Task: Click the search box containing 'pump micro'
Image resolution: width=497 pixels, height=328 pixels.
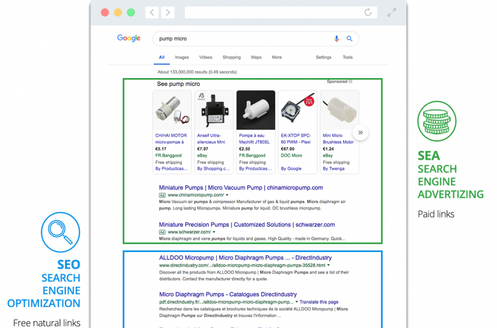Action: [255, 39]
